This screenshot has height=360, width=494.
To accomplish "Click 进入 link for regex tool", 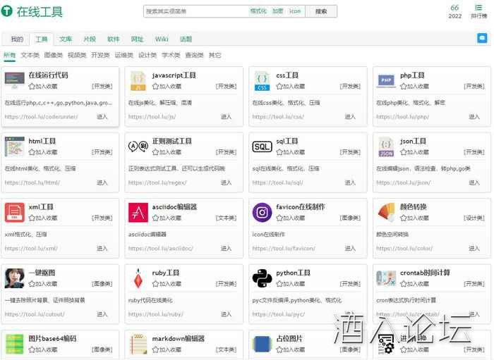I will (x=226, y=182).
